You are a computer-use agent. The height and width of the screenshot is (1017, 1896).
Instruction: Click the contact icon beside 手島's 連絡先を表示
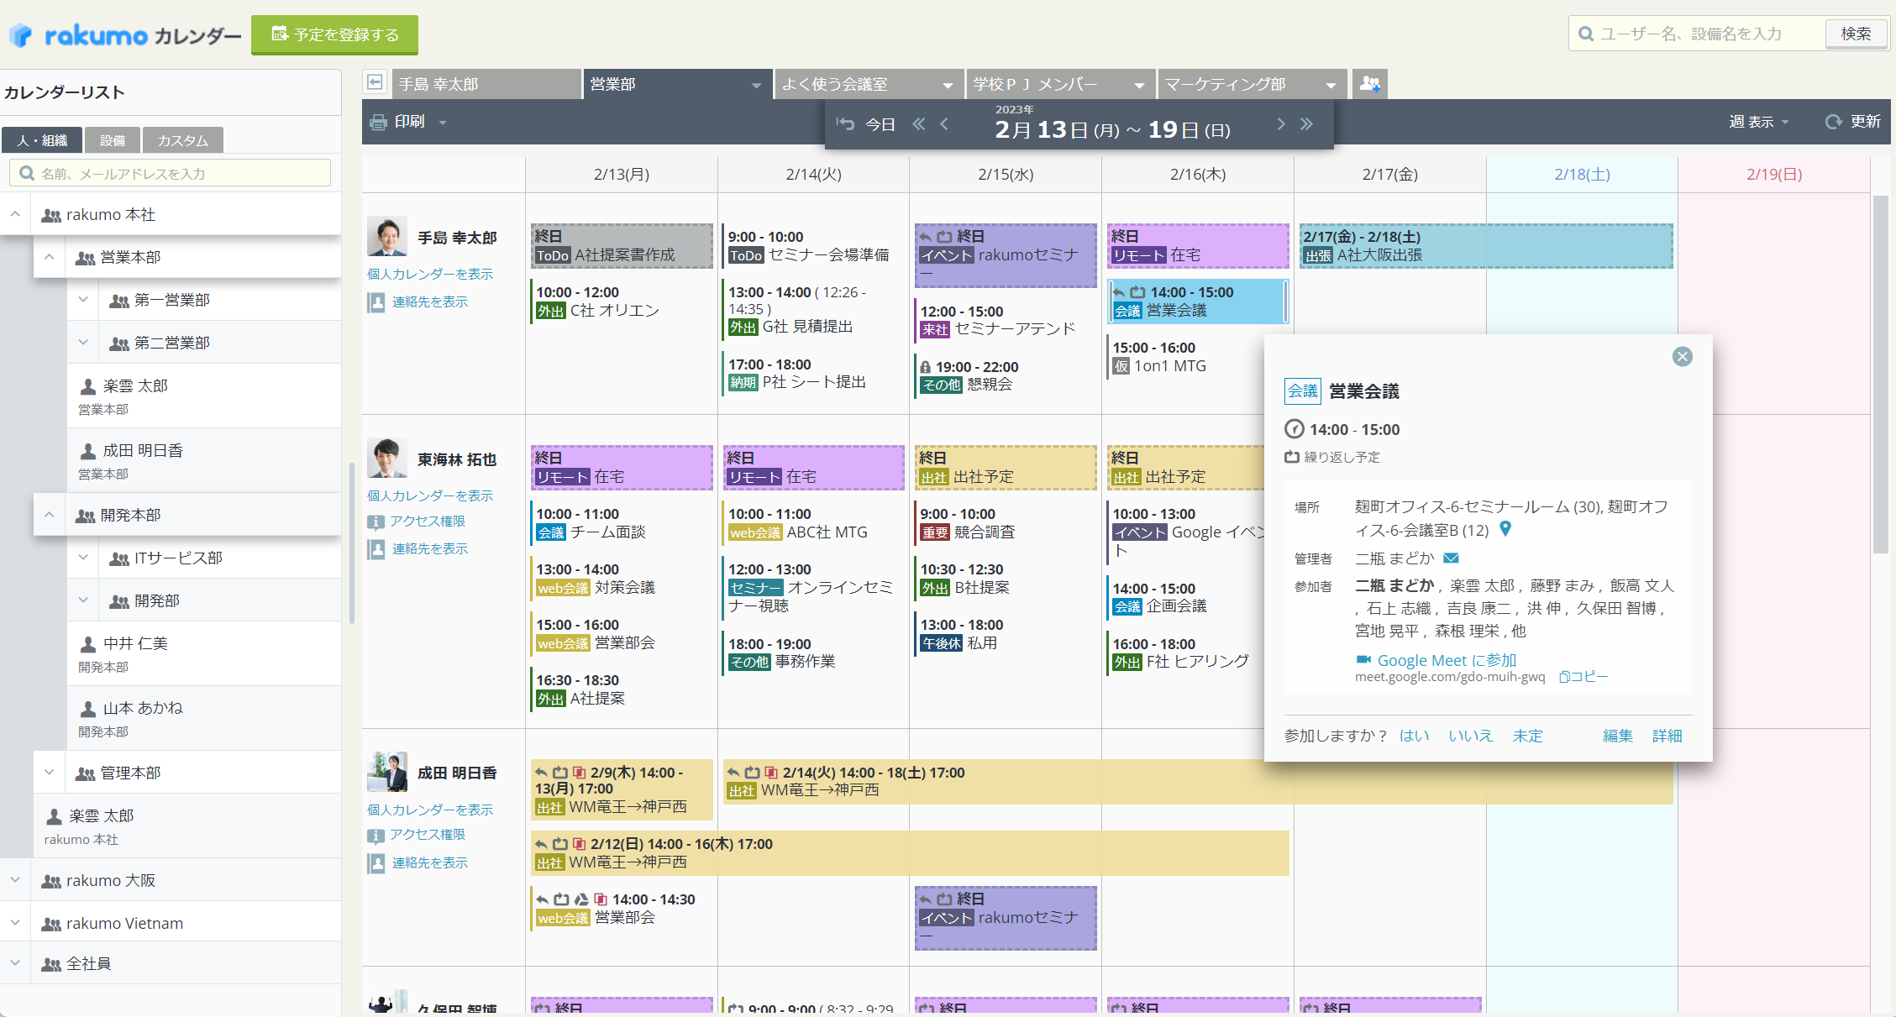click(376, 302)
